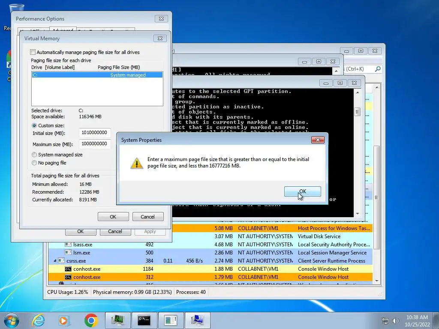The height and width of the screenshot is (329, 439).
Task: Close the System Properties warning dialog
Action: [x=318, y=140]
